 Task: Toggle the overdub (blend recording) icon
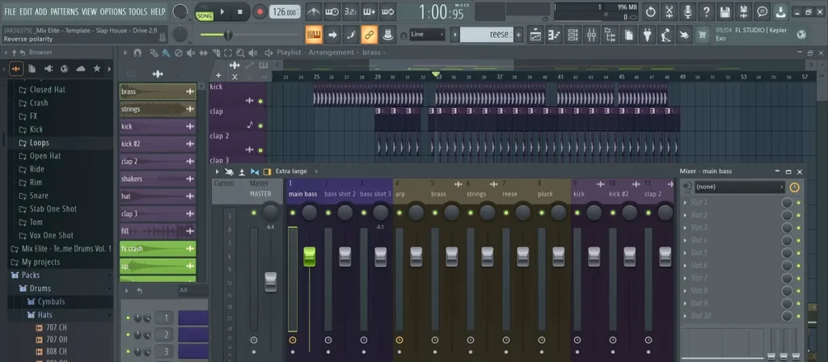369,11
